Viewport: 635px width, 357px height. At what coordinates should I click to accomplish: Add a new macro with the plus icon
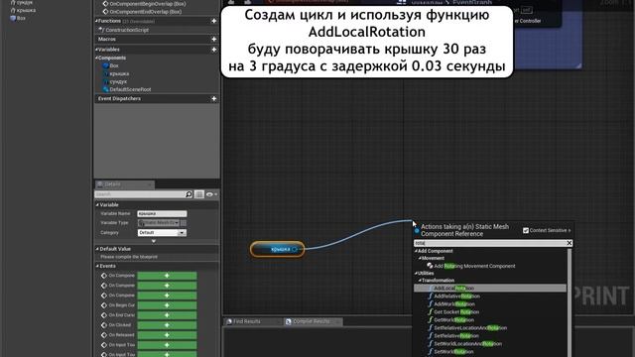214,40
